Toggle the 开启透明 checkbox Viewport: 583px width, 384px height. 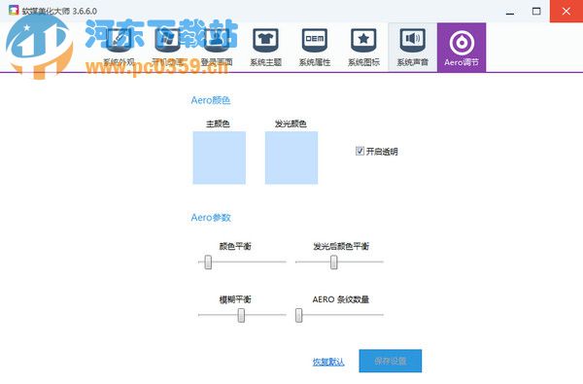tap(360, 151)
